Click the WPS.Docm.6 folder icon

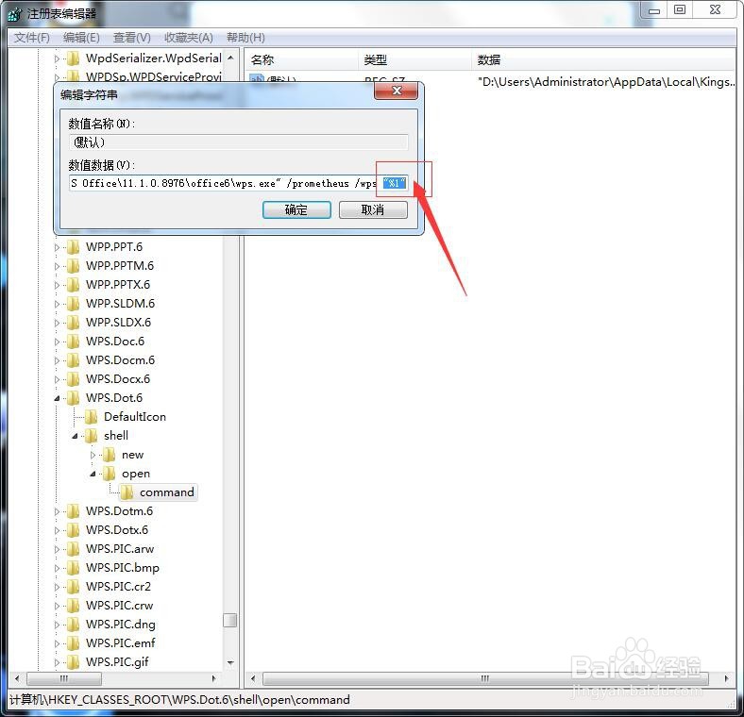(73, 361)
